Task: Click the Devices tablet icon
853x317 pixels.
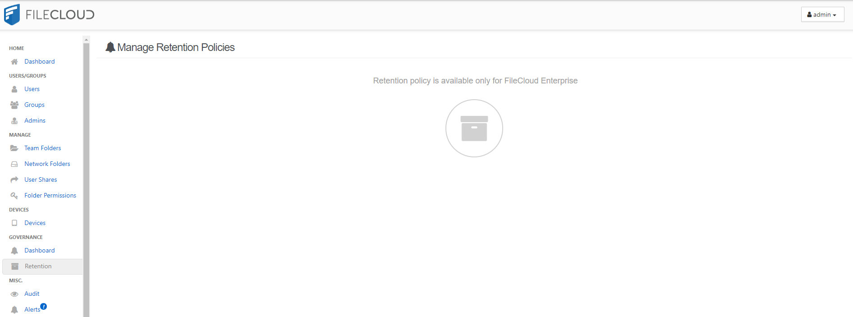Action: tap(14, 223)
